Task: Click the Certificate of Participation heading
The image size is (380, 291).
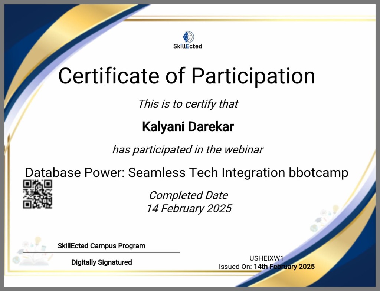Action: coord(188,76)
